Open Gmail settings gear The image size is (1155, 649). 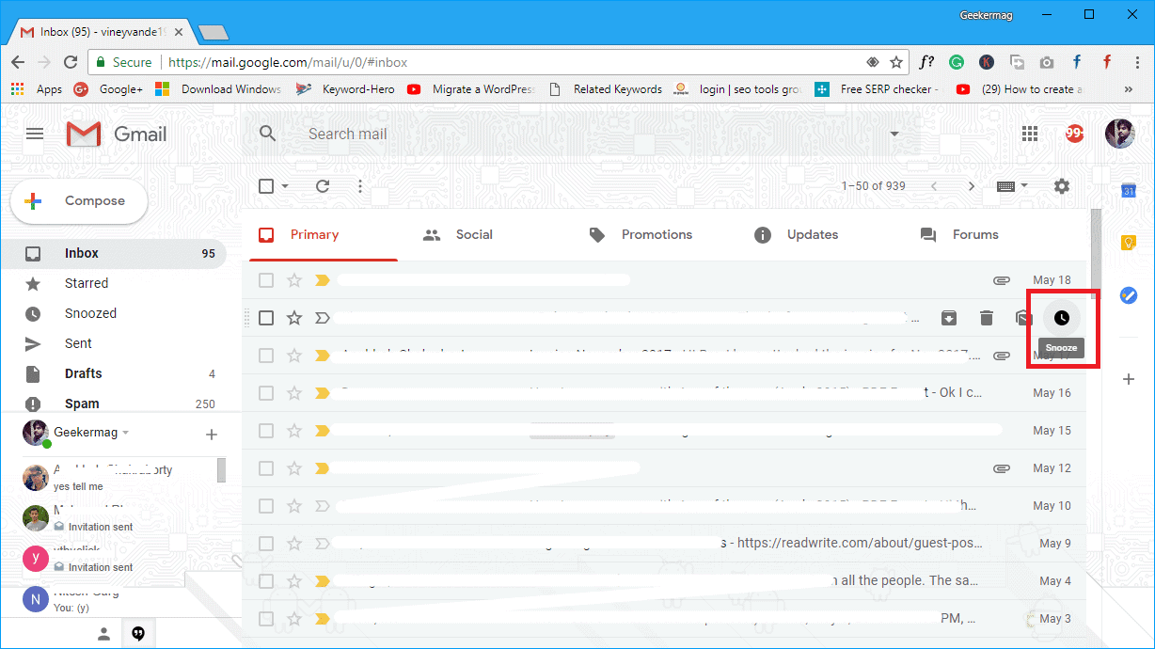pos(1061,186)
